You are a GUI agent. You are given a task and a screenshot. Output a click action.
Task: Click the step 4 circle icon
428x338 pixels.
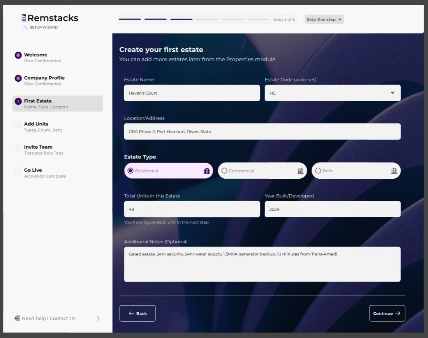point(18,125)
